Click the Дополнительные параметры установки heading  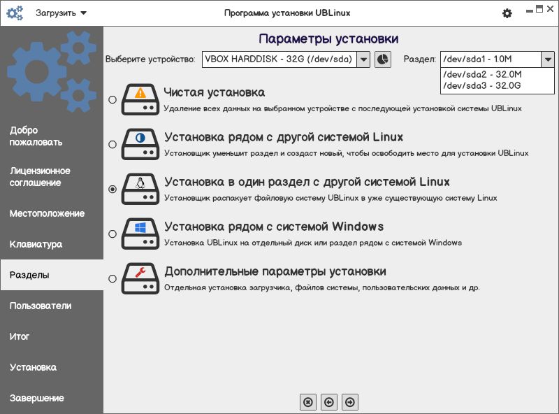(275, 271)
